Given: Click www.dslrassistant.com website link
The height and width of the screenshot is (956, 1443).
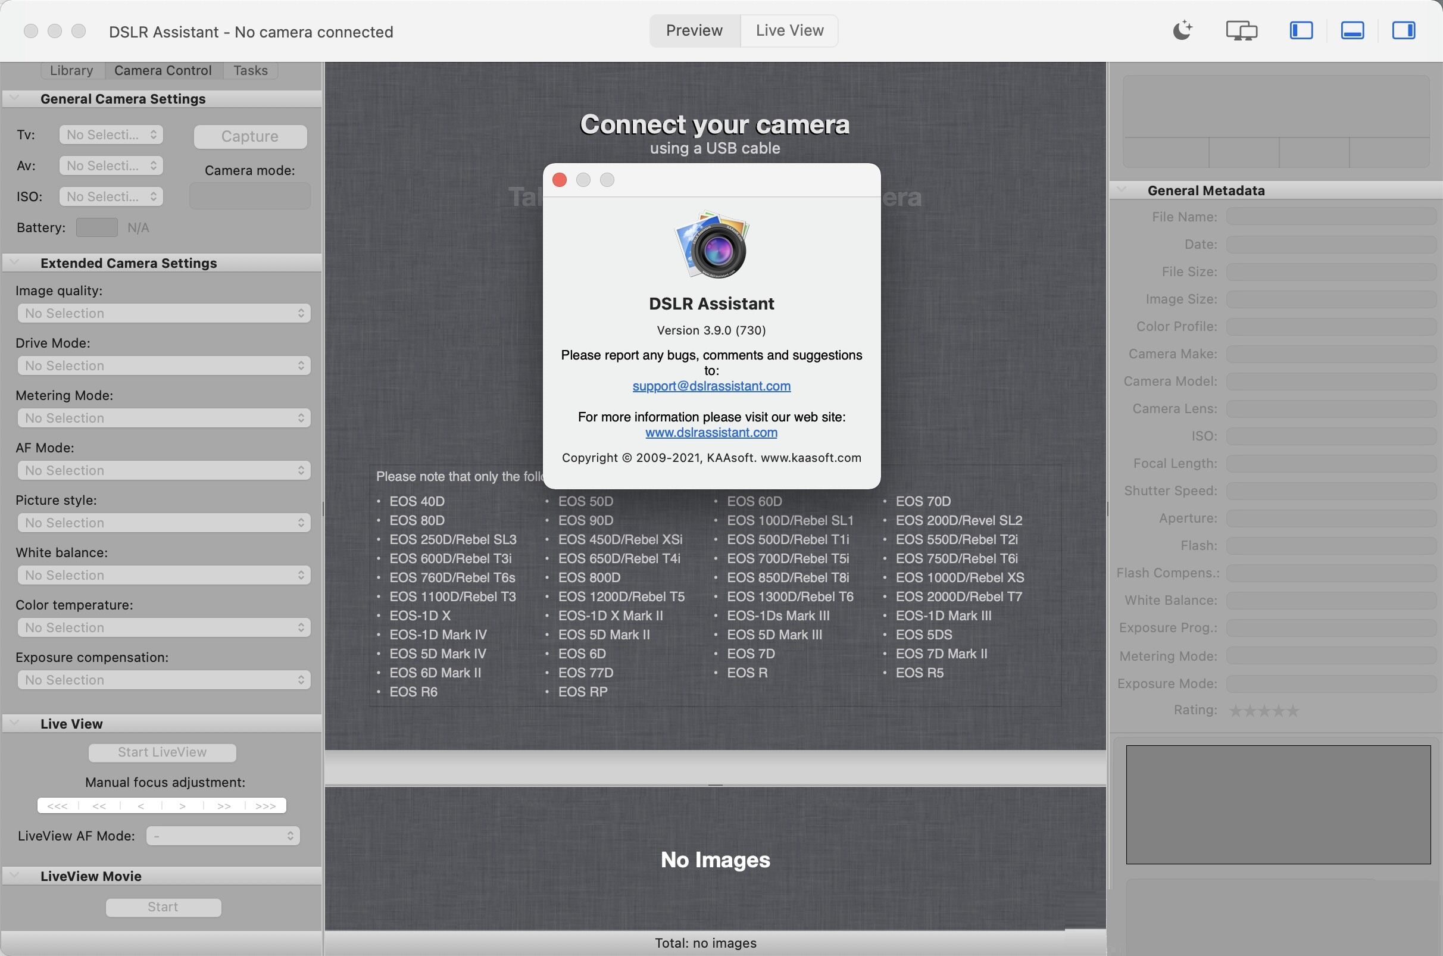Looking at the screenshot, I should pos(711,432).
